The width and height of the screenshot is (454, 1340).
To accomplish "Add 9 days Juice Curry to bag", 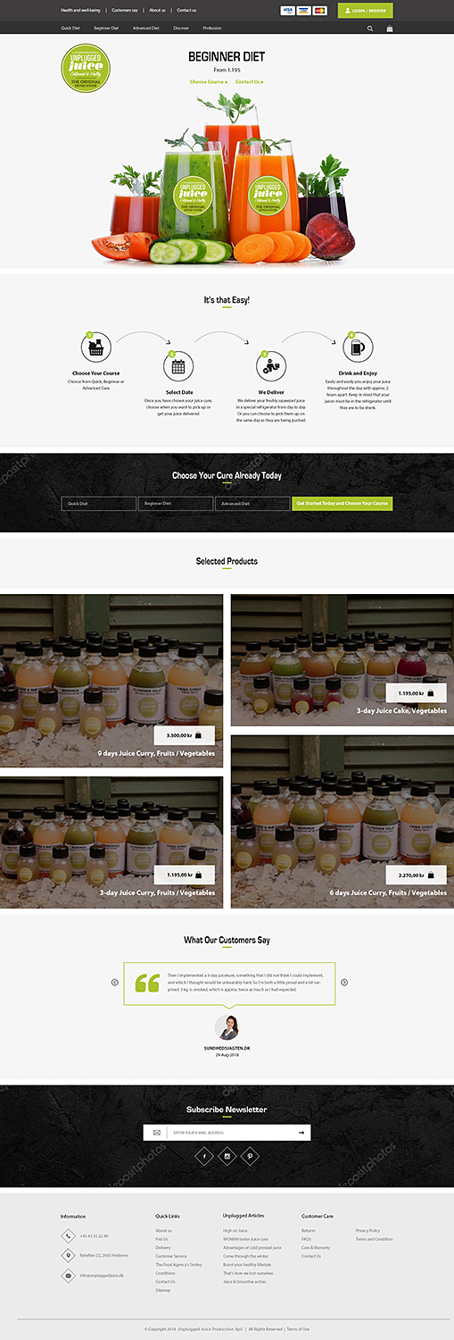I will 198,735.
